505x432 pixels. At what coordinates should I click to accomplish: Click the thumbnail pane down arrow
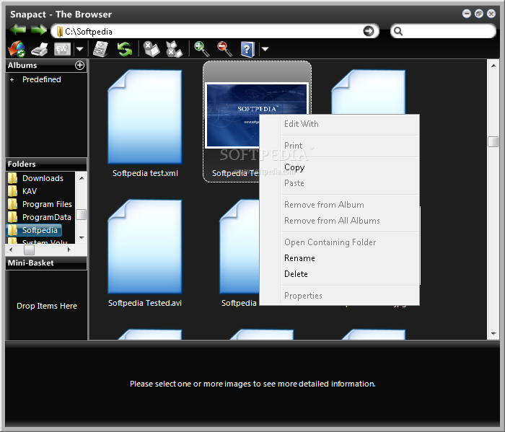[493, 334]
